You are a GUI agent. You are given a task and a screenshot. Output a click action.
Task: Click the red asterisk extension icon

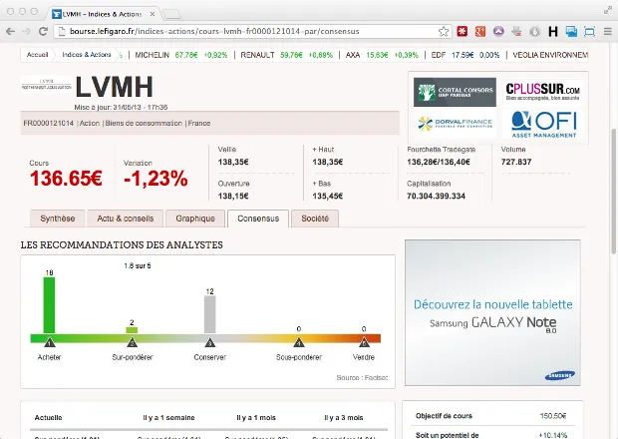462,31
